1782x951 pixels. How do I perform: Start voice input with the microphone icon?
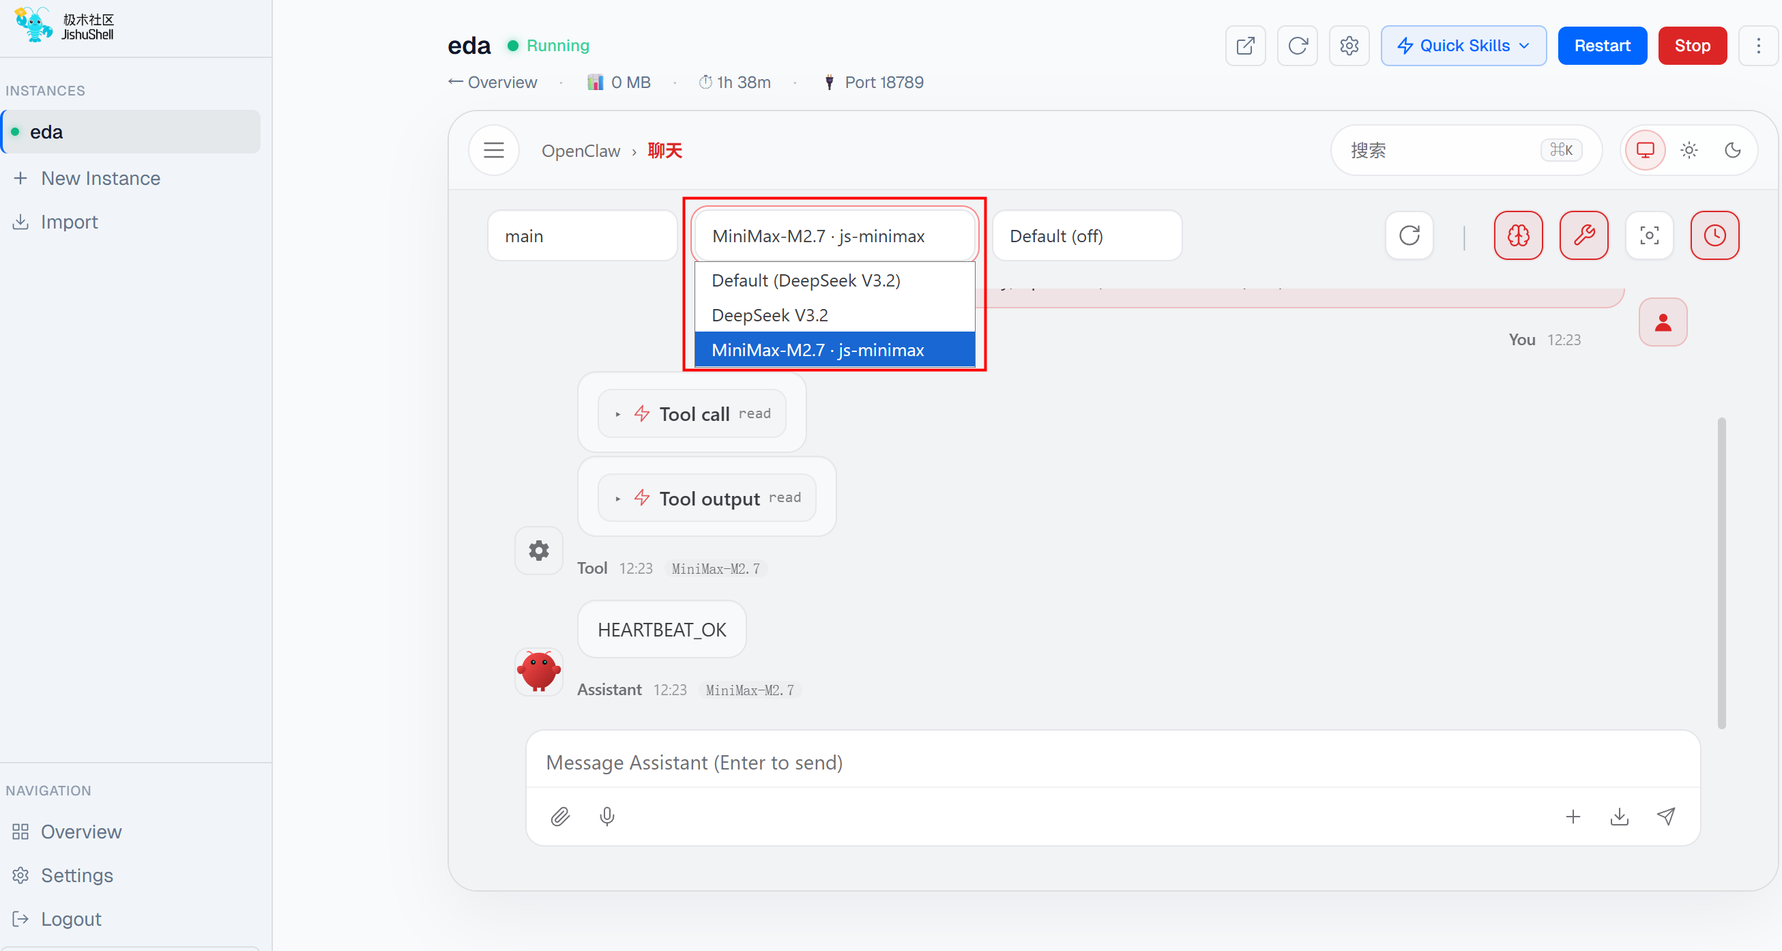point(607,817)
